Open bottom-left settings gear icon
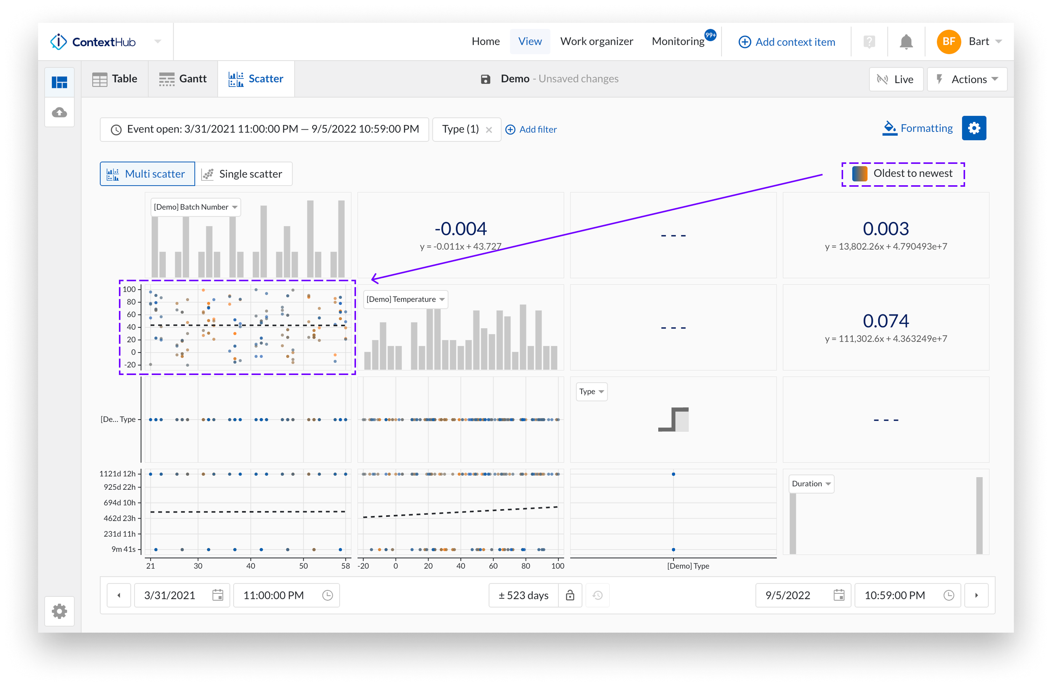This screenshot has height=686, width=1052. tap(60, 611)
